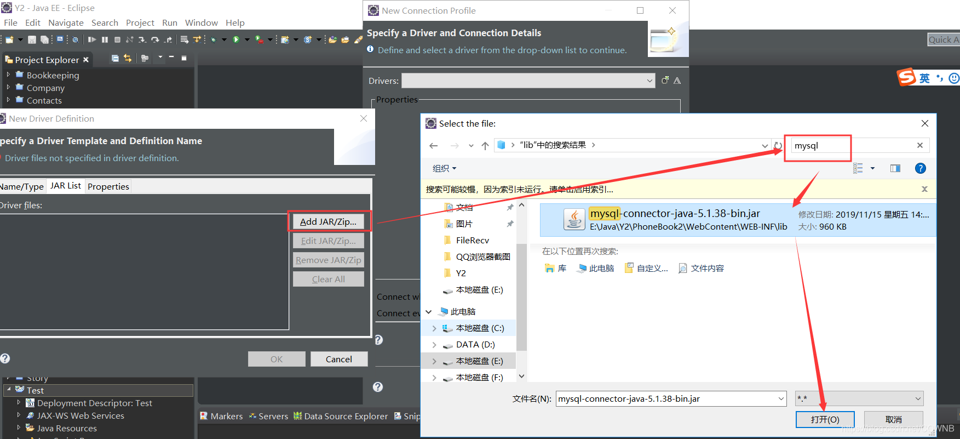This screenshot has width=960, height=439.
Task: Click the Sogou input method S icon
Action: pos(906,77)
